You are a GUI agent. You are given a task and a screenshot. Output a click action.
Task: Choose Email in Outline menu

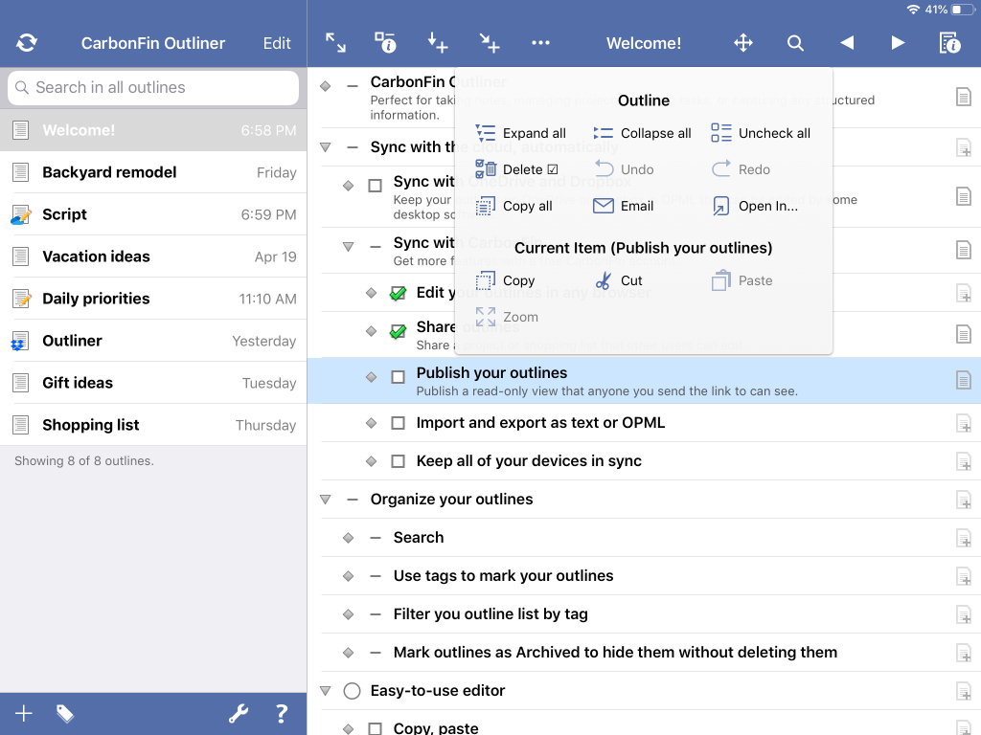click(623, 206)
